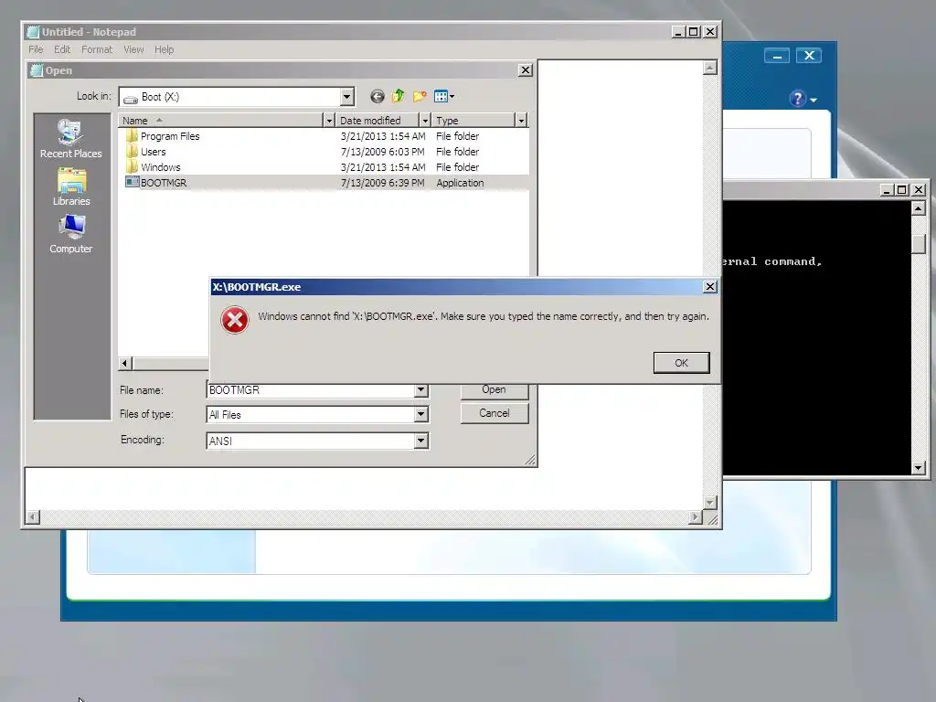Screen dimensions: 936x702
Task: Click the Application type cell for BOOTMGR
Action: (460, 183)
